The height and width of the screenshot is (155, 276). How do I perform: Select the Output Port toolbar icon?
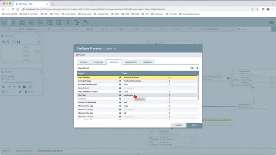[41, 22]
